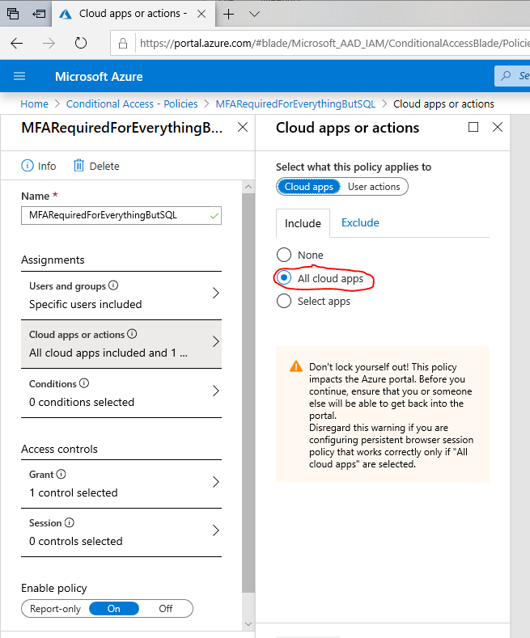Click info icon next to Users and groups

(x=113, y=285)
